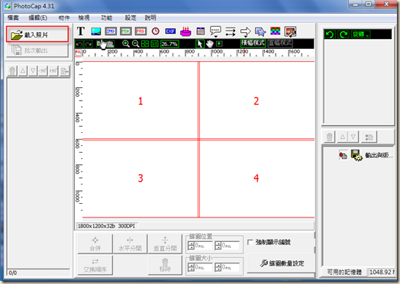This screenshot has height=284, width=400.
Task: Move photo down in left photo list
Action: (33, 71)
